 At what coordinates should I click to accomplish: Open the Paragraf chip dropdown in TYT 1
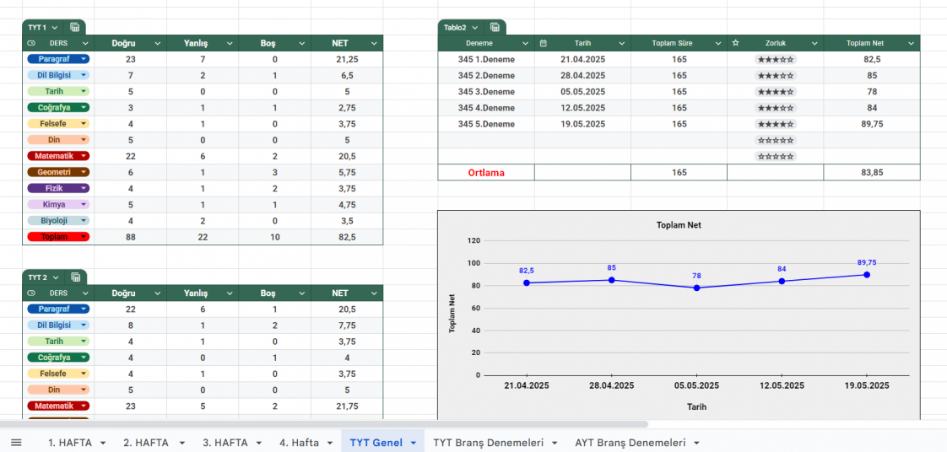[84, 59]
